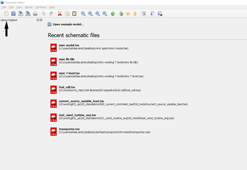Close the Library Explorer panel
247x170 pixels.
pos(41,20)
